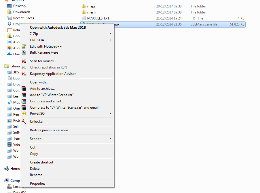Click Kaspersky Scan for viruses icon

point(24,61)
